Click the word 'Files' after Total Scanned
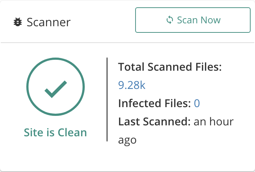The height and width of the screenshot is (172, 255). tap(209, 67)
